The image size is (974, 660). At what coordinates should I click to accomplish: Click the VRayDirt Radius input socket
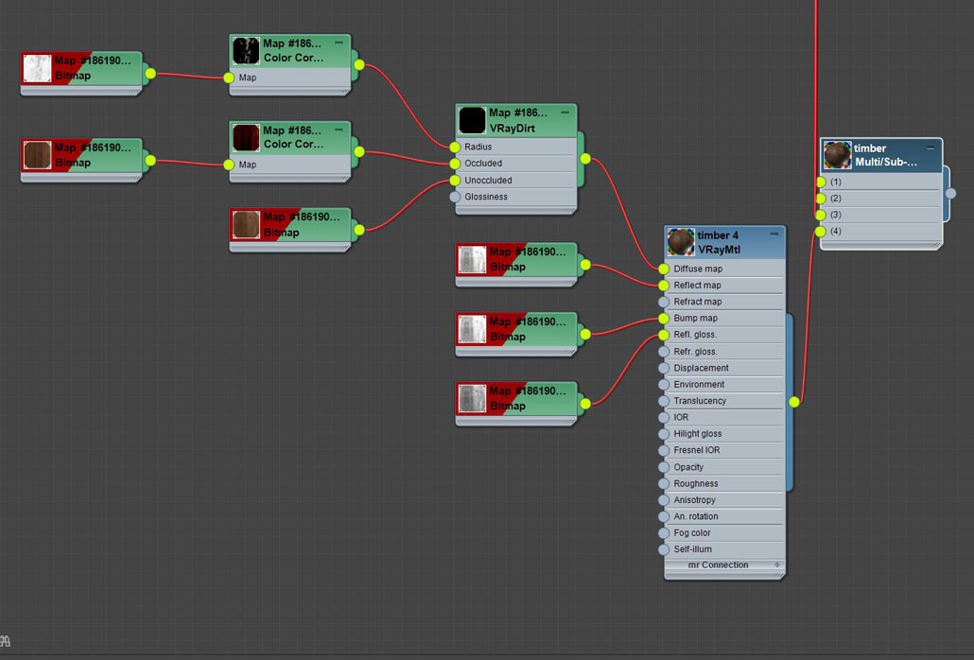click(x=455, y=148)
